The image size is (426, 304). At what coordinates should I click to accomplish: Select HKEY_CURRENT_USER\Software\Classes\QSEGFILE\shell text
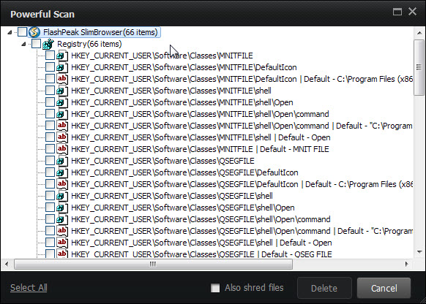[172, 196]
